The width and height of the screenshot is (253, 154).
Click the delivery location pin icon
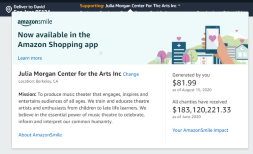point(9,9)
